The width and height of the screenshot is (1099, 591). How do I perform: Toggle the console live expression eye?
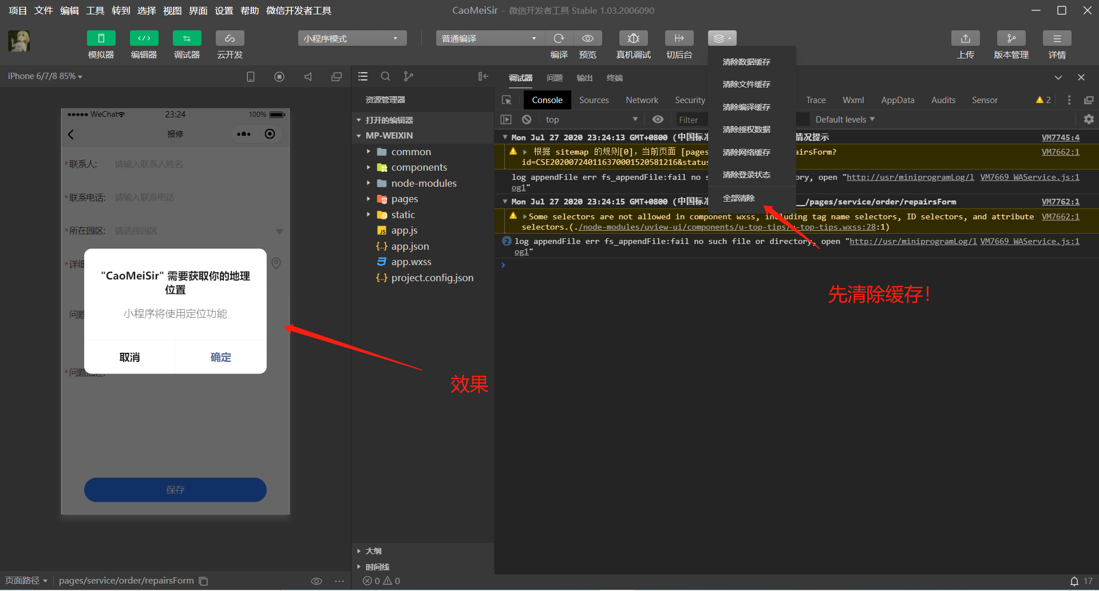click(658, 120)
